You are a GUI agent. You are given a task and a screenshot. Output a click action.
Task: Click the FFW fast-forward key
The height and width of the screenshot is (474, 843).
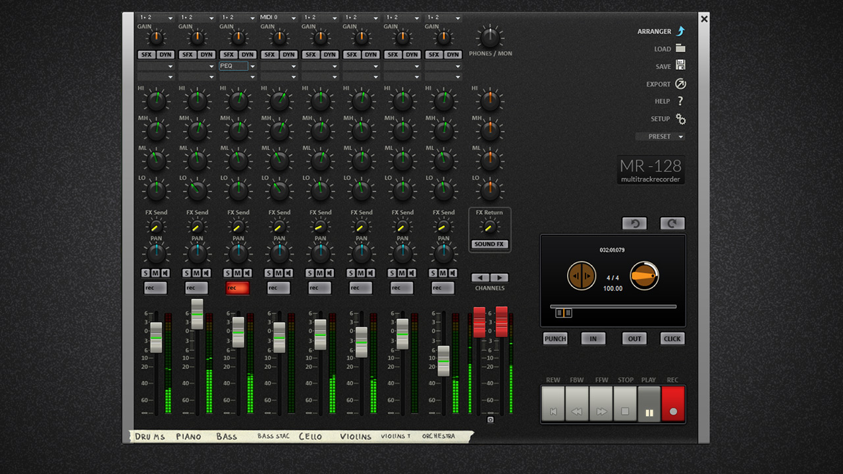tap(601, 404)
